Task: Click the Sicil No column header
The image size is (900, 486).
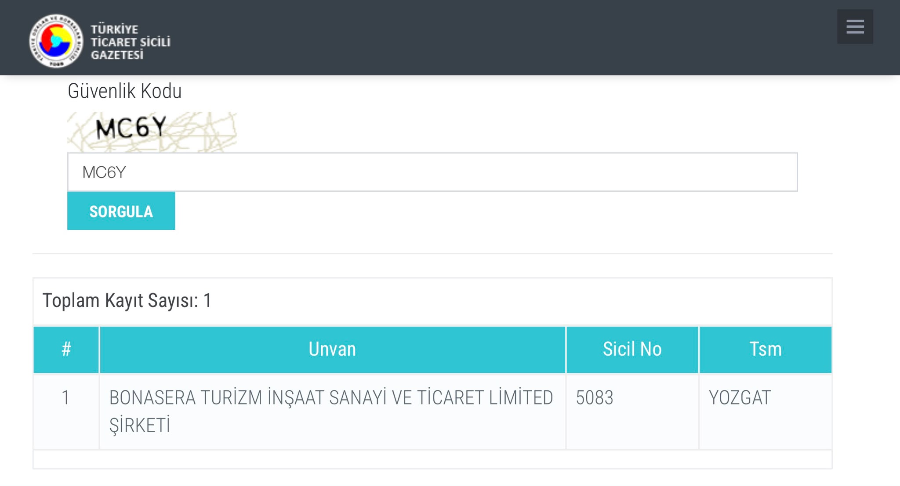Action: (632, 350)
